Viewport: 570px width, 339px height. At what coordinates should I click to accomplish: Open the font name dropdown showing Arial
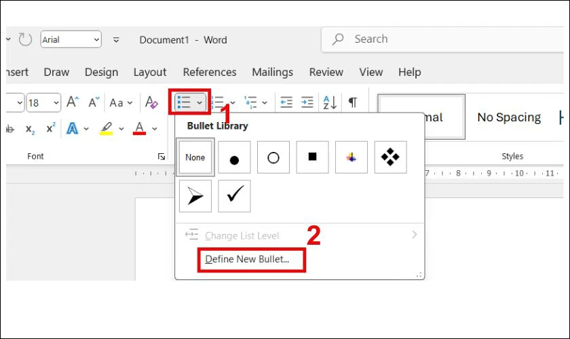(x=71, y=40)
